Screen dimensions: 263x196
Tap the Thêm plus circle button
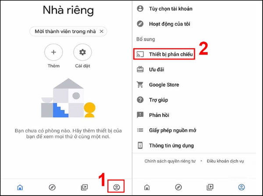pos(53,52)
